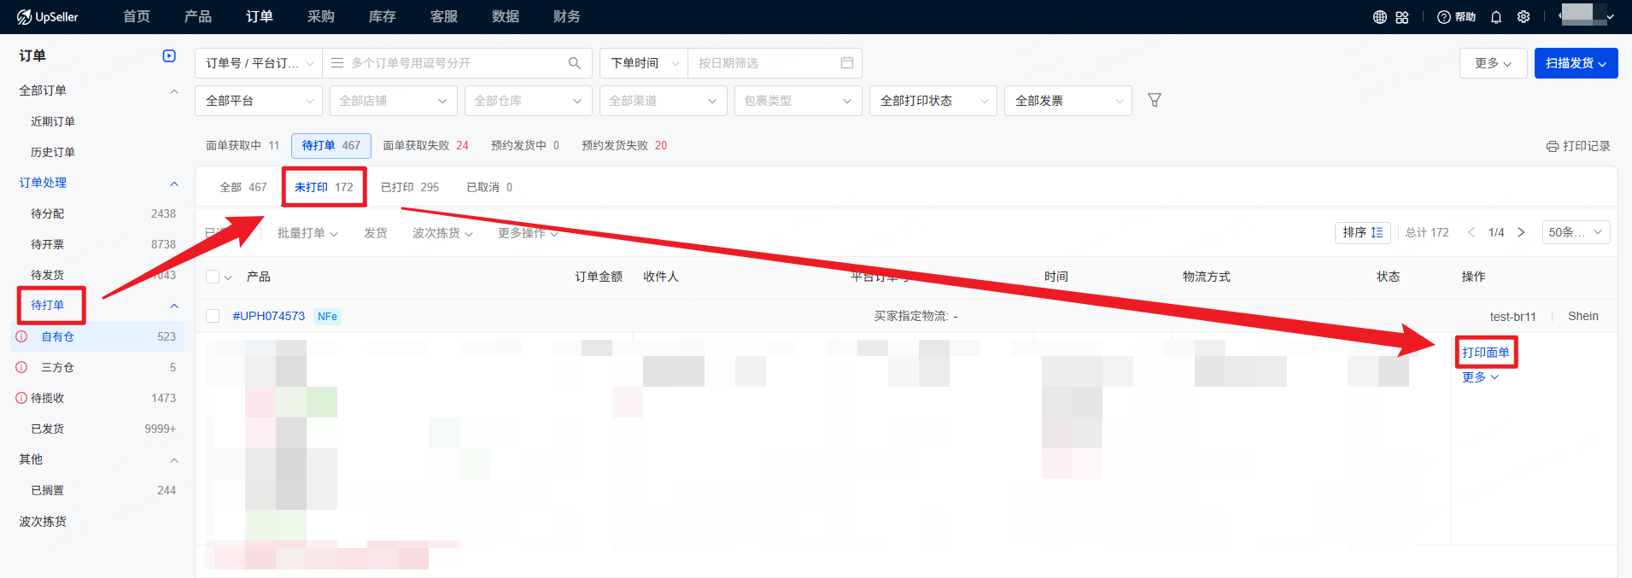The image size is (1632, 578).
Task: Open the settings gear icon
Action: [1524, 17]
